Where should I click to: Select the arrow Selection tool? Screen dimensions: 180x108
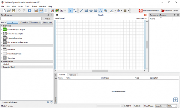tap(70, 11)
